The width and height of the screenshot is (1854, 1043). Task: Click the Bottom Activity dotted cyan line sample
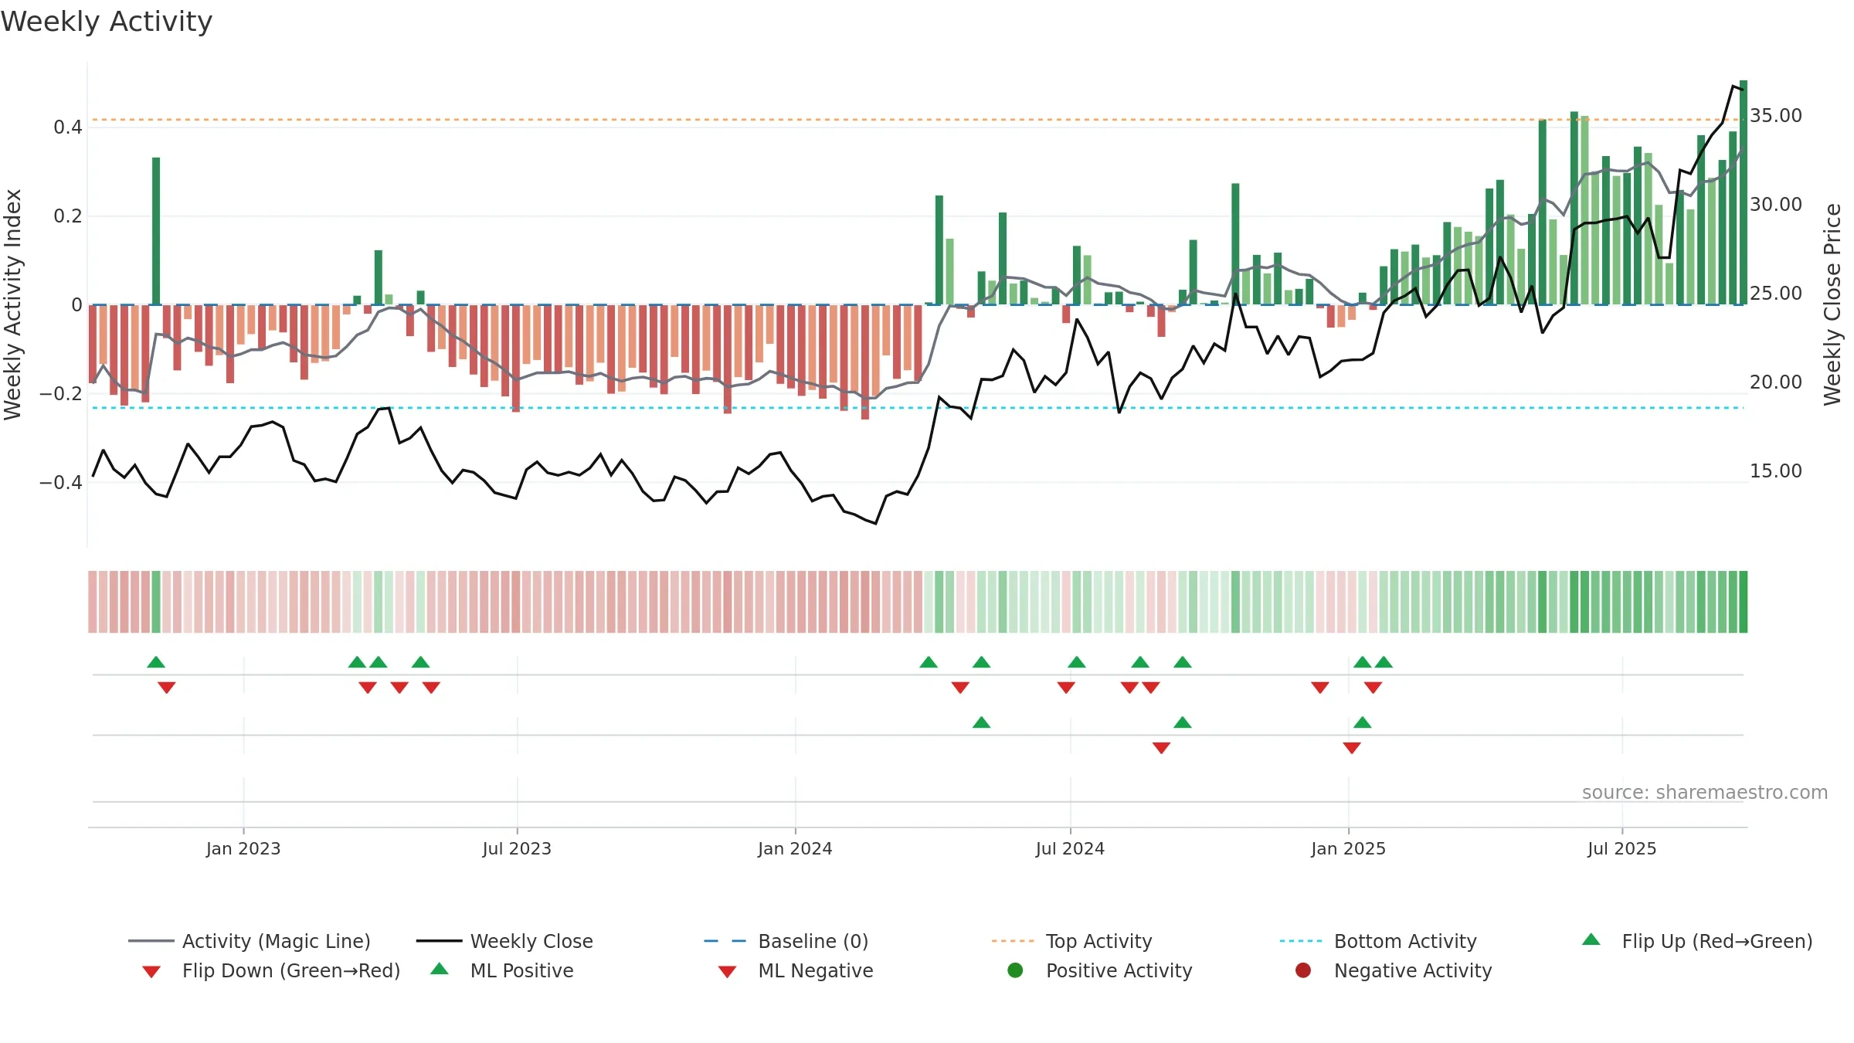(1301, 941)
